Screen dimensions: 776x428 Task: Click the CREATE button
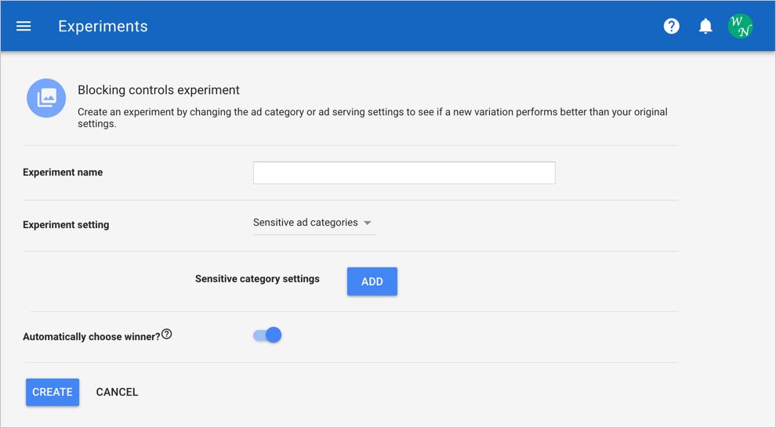tap(53, 392)
